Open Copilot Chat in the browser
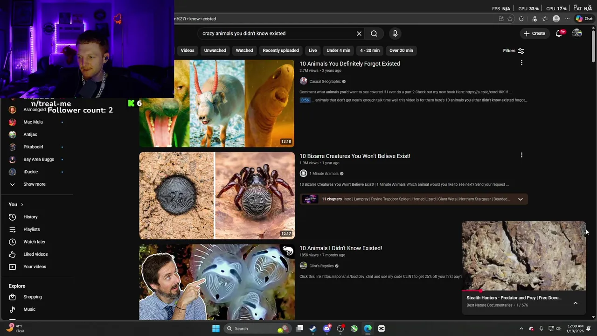 pyautogui.click(x=583, y=19)
